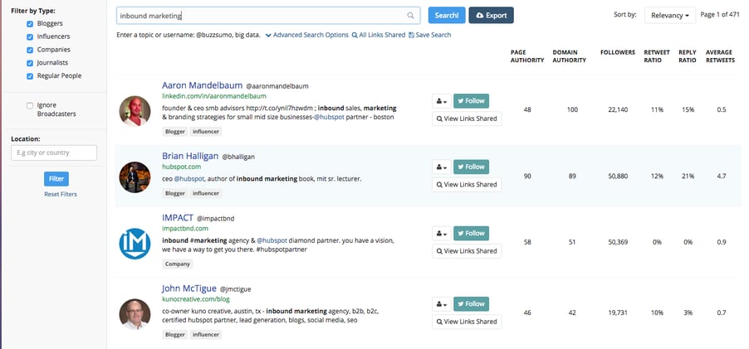The height and width of the screenshot is (349, 749).
Task: Enable the Ignore Broadcasters checkbox
Action: coord(30,105)
